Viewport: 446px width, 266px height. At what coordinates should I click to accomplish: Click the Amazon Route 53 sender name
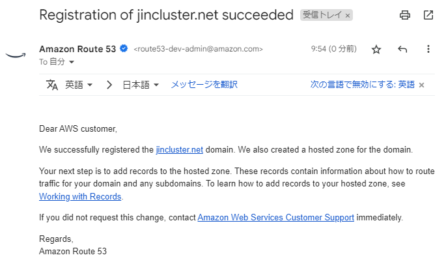(x=77, y=49)
